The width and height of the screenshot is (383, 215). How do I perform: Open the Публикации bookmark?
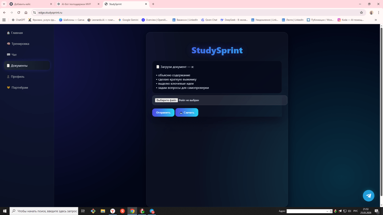tap(320, 20)
